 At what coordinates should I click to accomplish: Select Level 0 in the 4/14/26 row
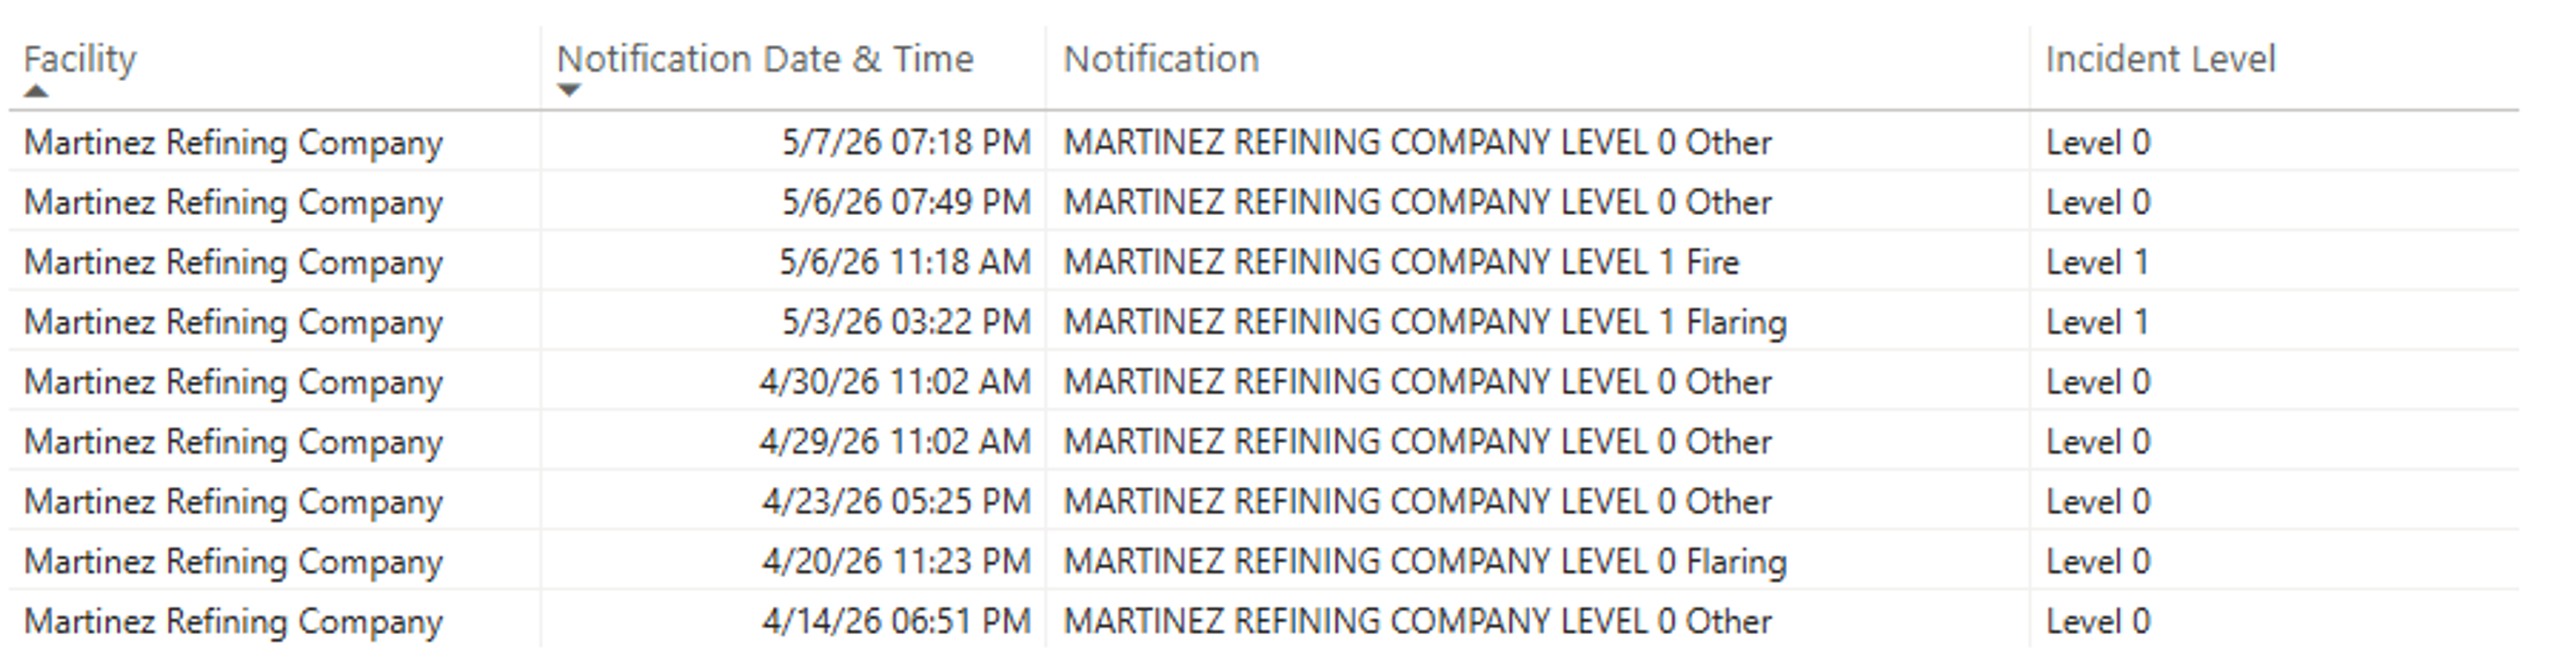[2098, 621]
